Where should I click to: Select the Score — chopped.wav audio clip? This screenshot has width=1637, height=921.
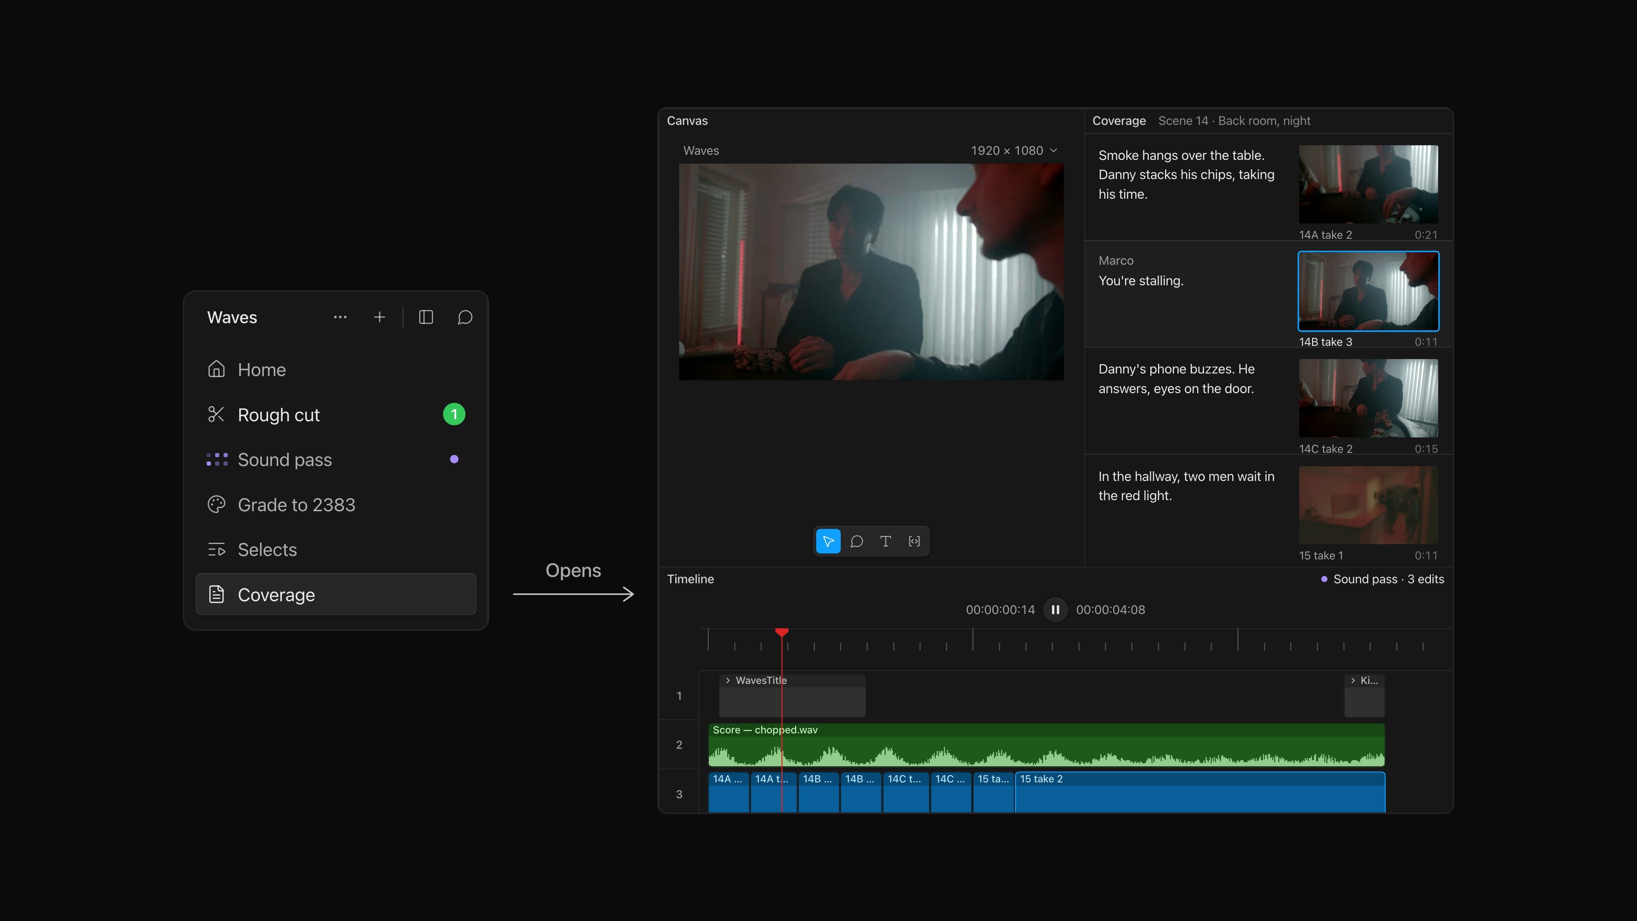pyautogui.click(x=1046, y=744)
